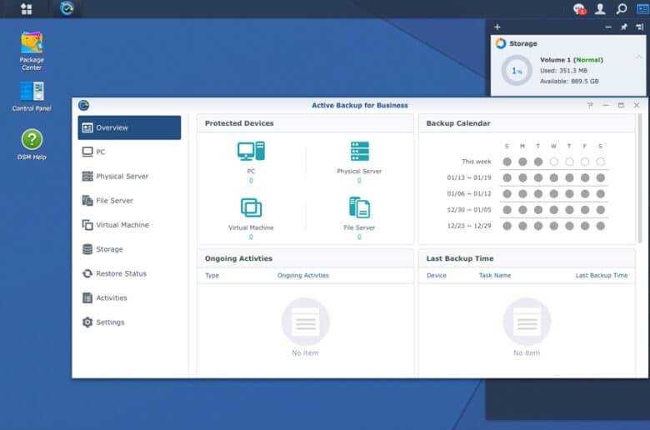Open the PC section in sidebar
The image size is (650, 430).
point(129,152)
